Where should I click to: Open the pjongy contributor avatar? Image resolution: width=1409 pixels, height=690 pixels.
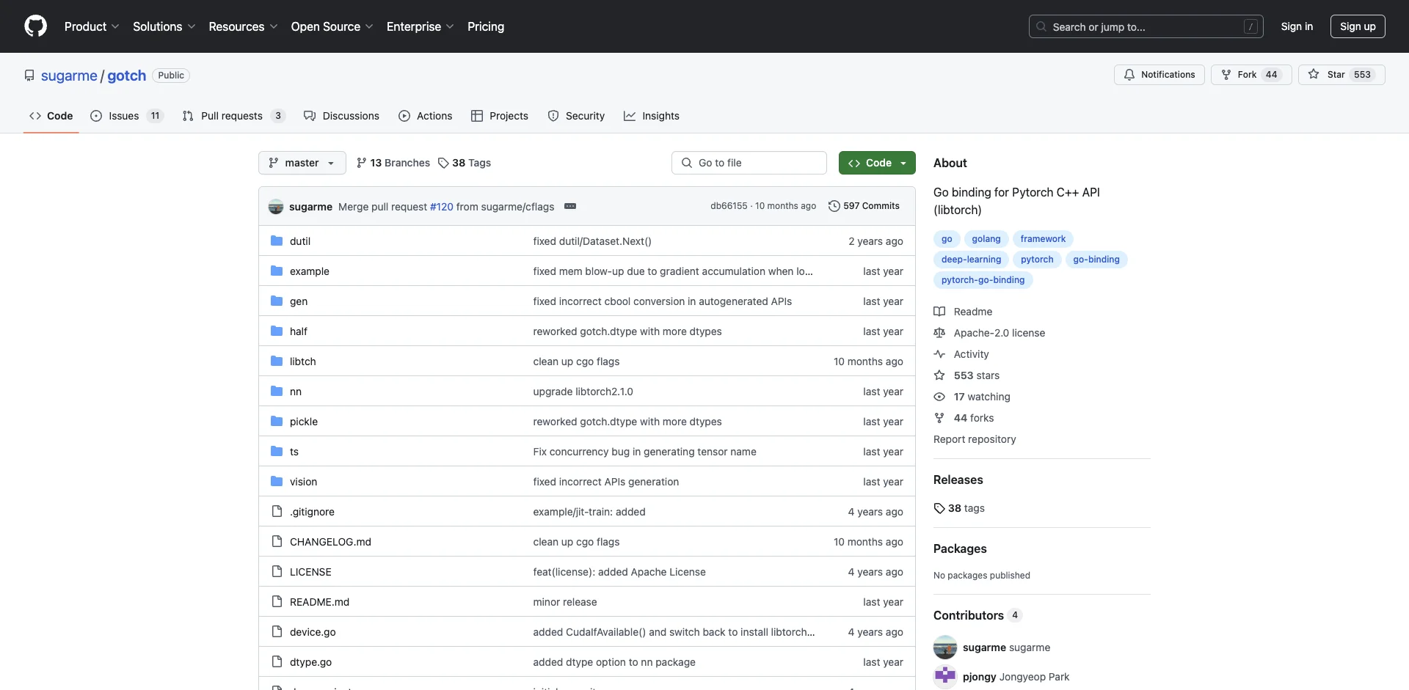click(945, 677)
